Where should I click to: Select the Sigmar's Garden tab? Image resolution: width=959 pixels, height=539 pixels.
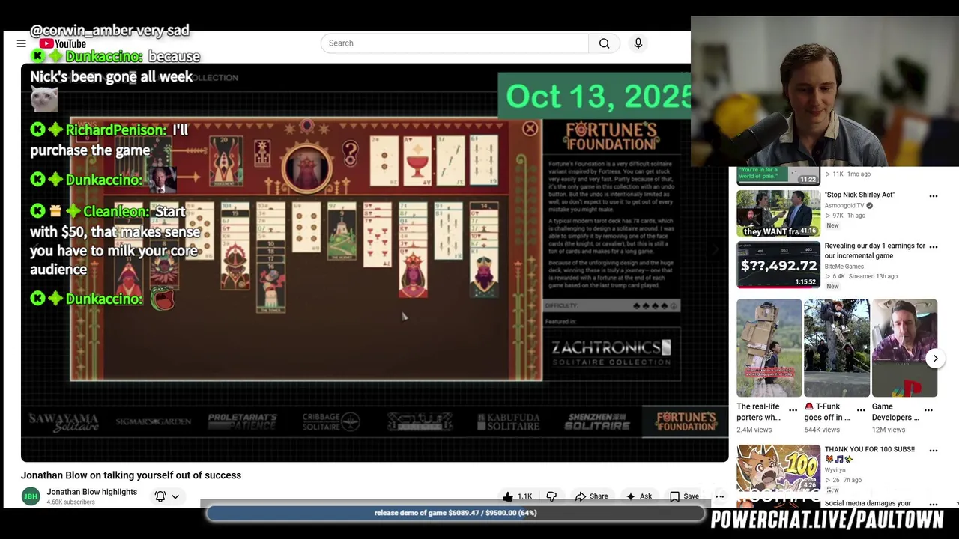pyautogui.click(x=153, y=422)
